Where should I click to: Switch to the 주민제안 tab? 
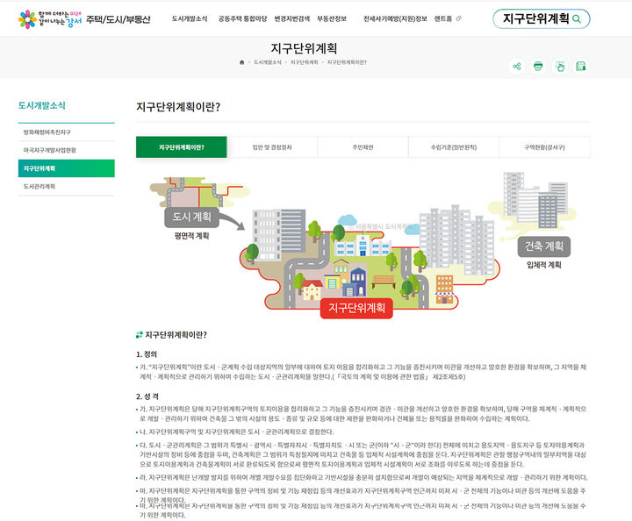(363, 147)
